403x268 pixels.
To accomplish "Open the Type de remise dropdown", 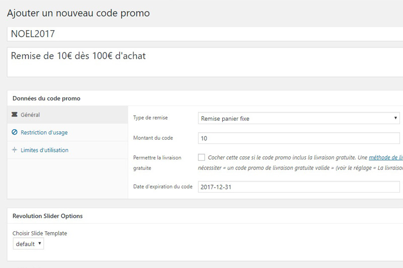I will pyautogui.click(x=297, y=118).
